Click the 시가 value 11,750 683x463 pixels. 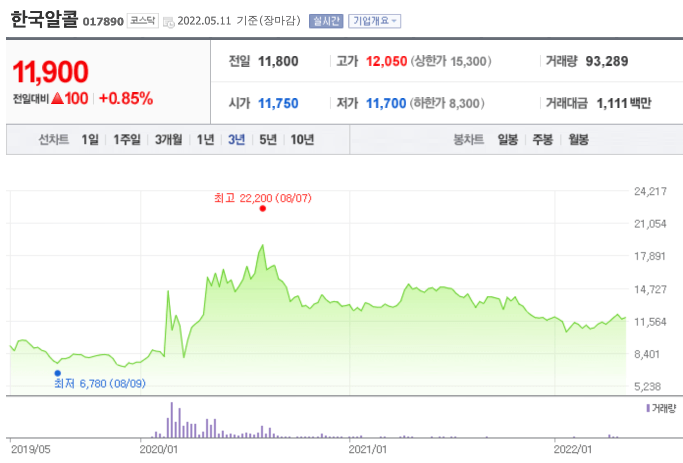pos(278,103)
